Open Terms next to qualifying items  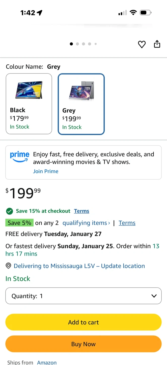point(127,223)
